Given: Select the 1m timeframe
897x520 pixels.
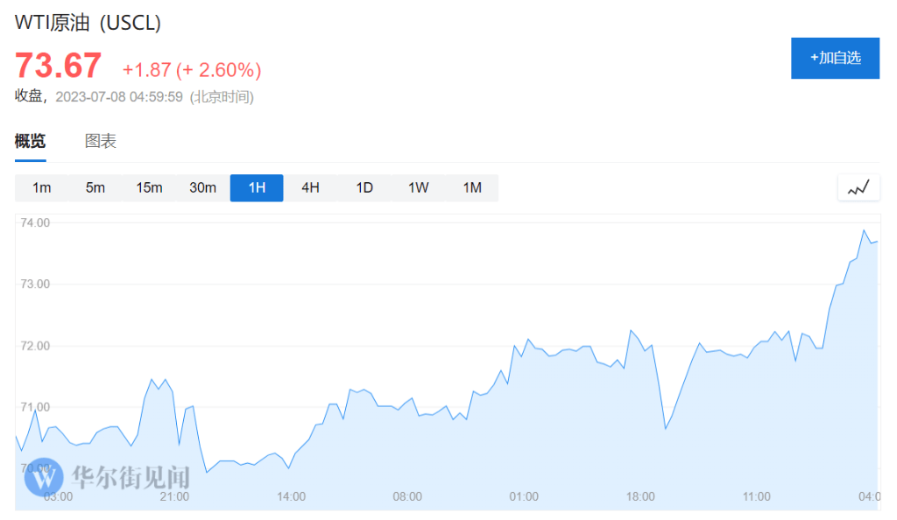Looking at the screenshot, I should coord(42,188).
